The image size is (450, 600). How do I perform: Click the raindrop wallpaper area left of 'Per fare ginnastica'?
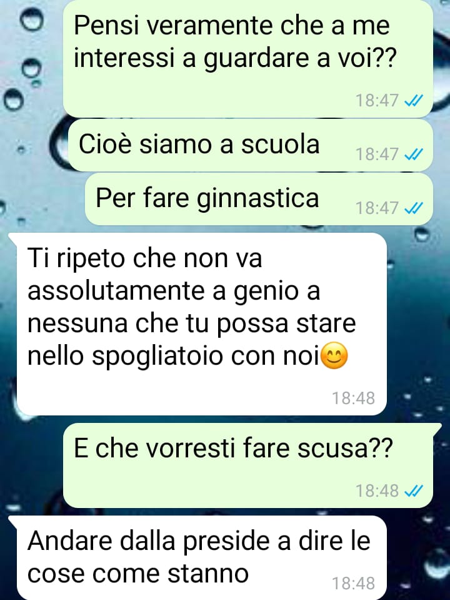pos(42,199)
